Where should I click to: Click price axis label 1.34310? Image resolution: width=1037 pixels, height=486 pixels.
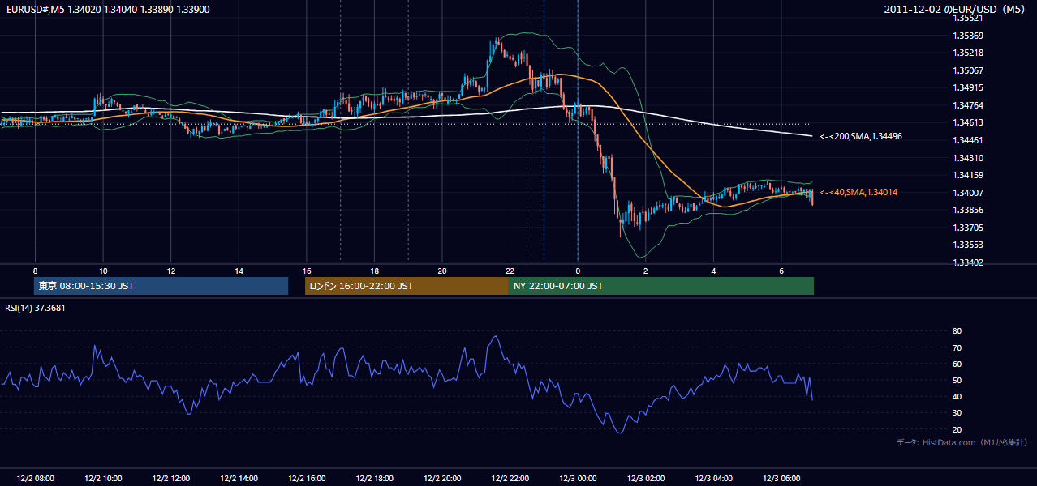(969, 158)
